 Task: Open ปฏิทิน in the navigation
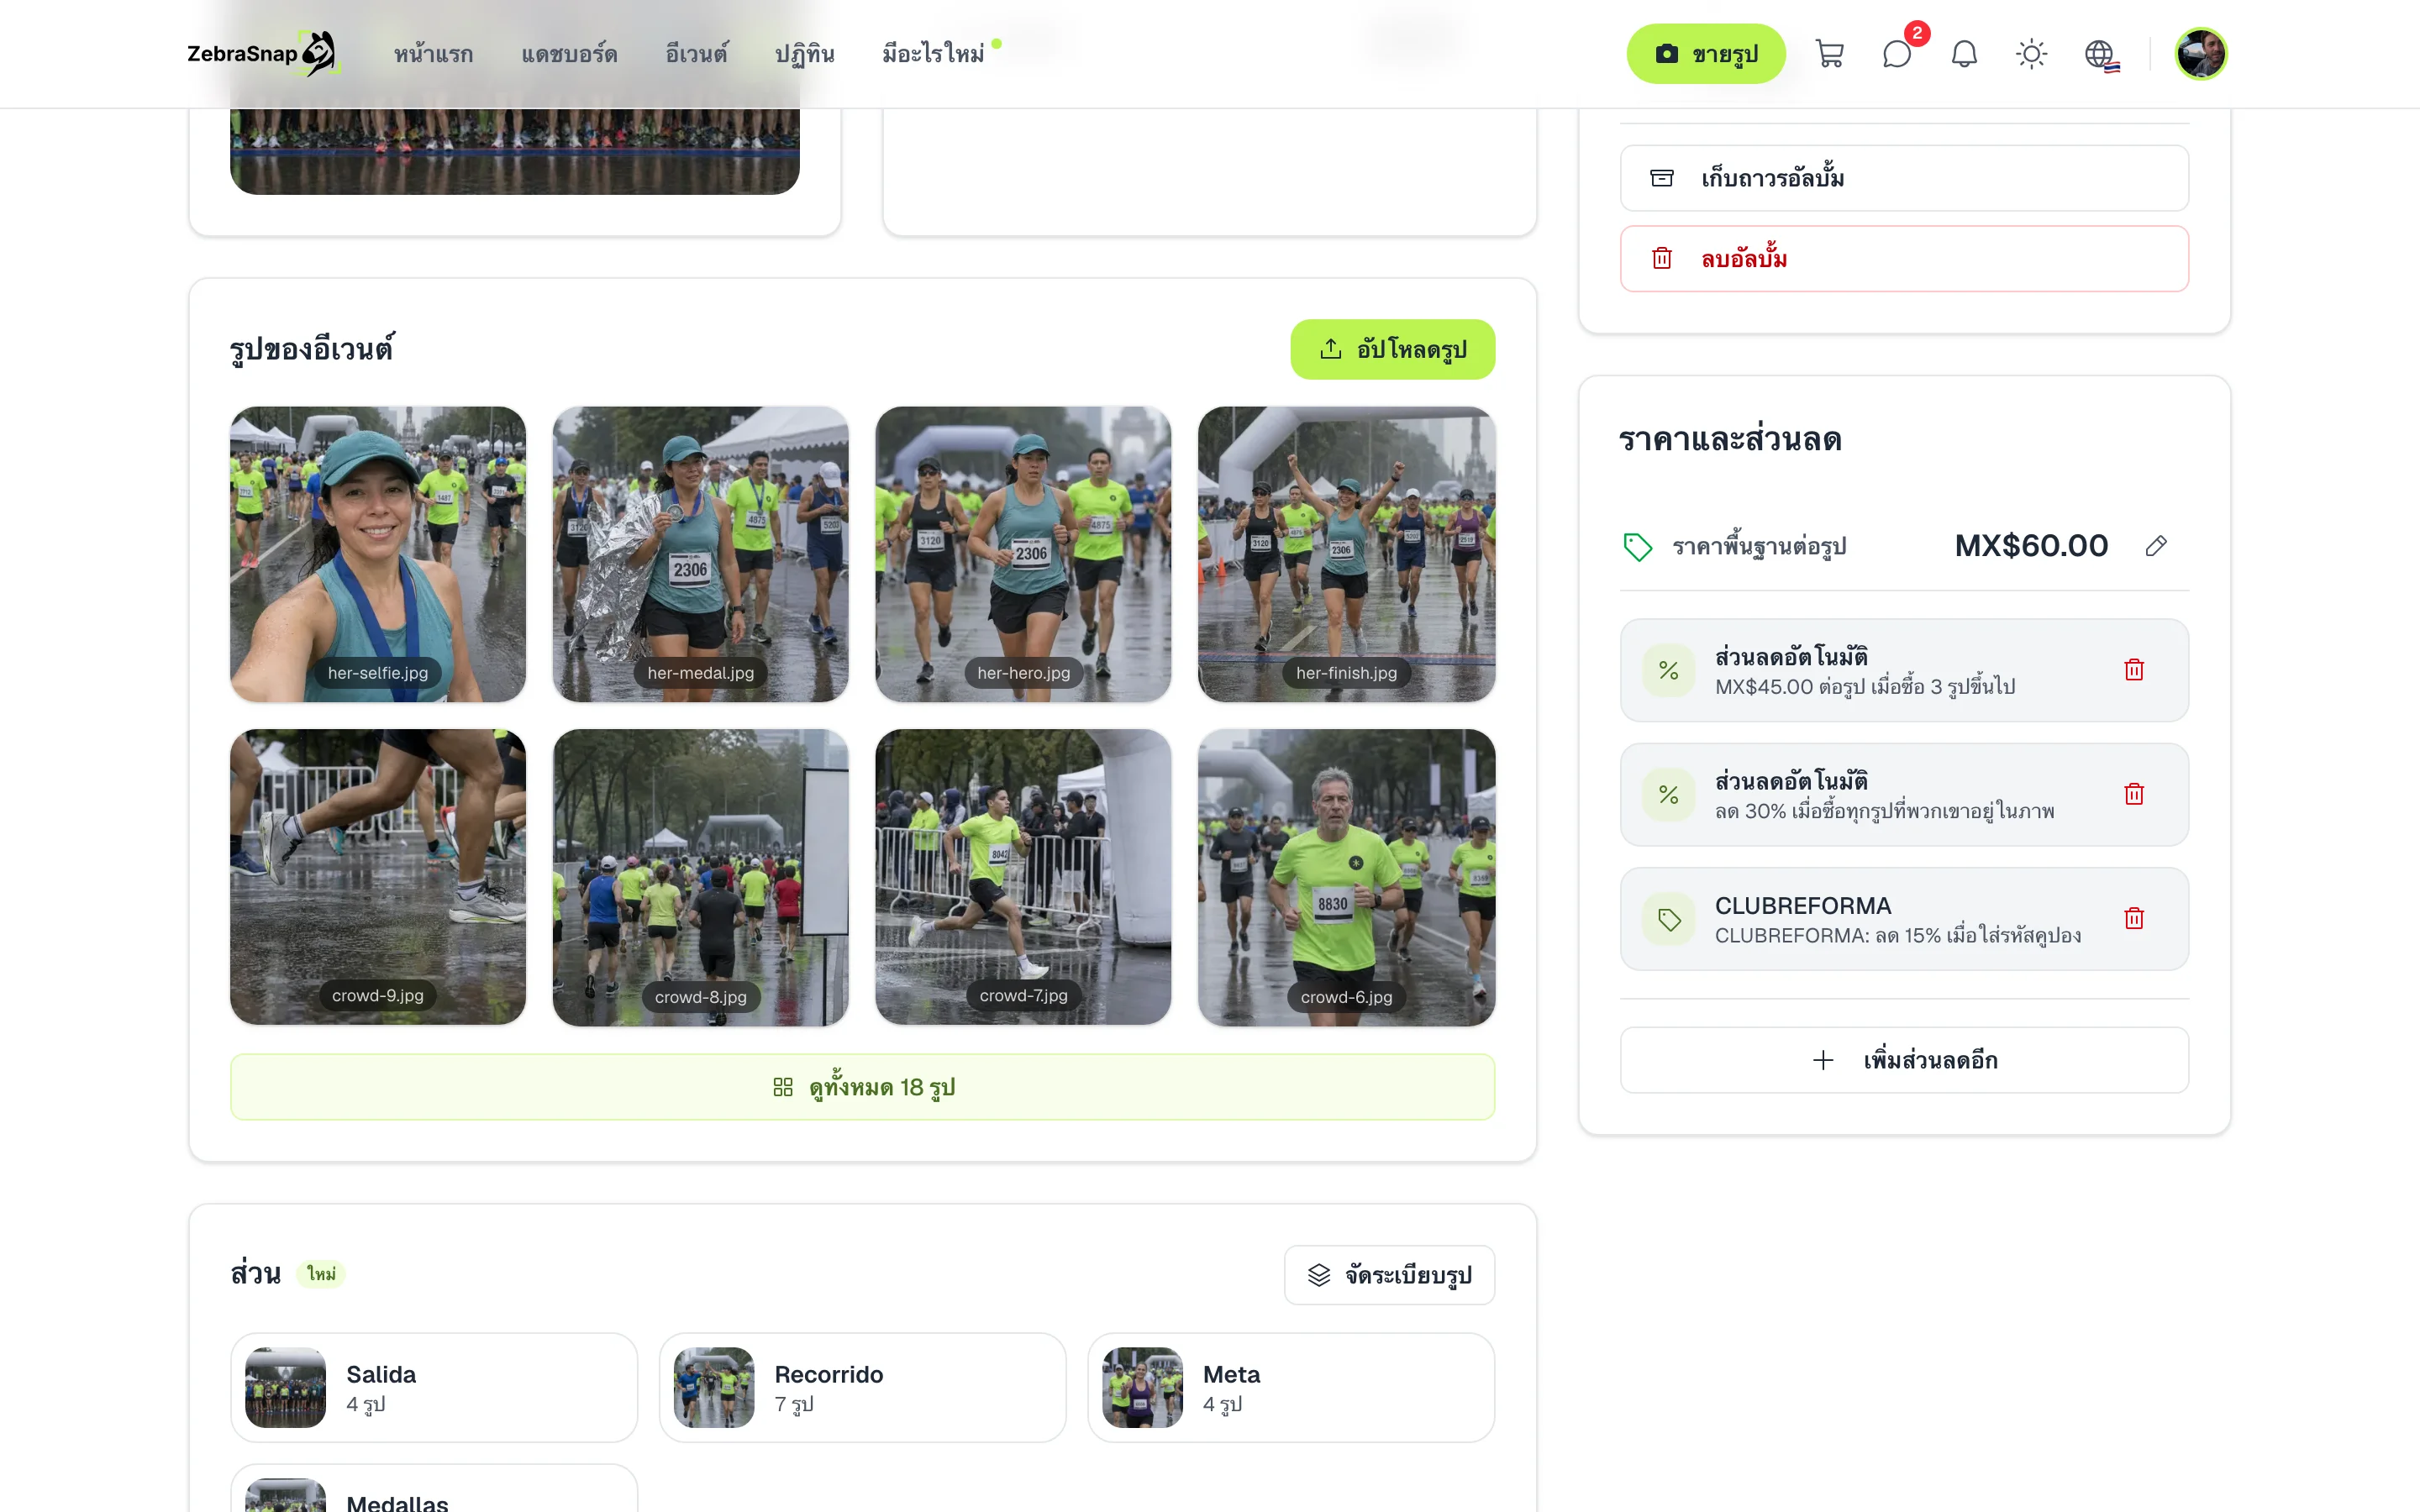pos(804,54)
